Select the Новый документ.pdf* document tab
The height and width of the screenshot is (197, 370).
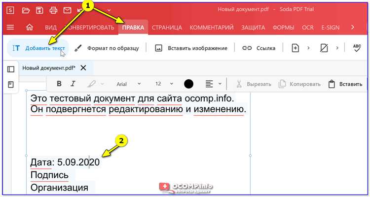point(49,68)
